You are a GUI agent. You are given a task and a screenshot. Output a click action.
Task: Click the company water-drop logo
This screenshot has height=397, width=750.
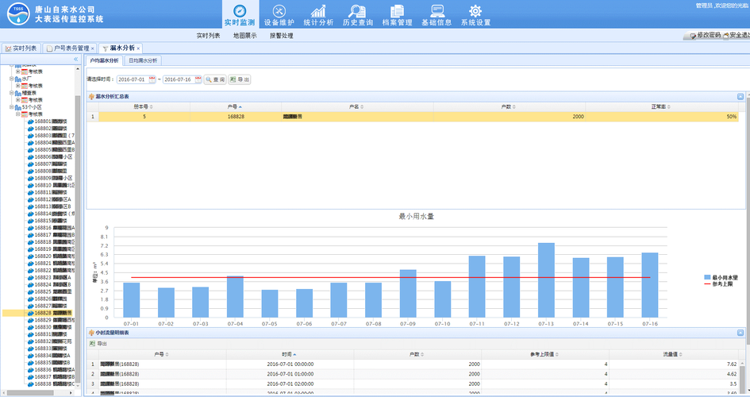[18, 13]
